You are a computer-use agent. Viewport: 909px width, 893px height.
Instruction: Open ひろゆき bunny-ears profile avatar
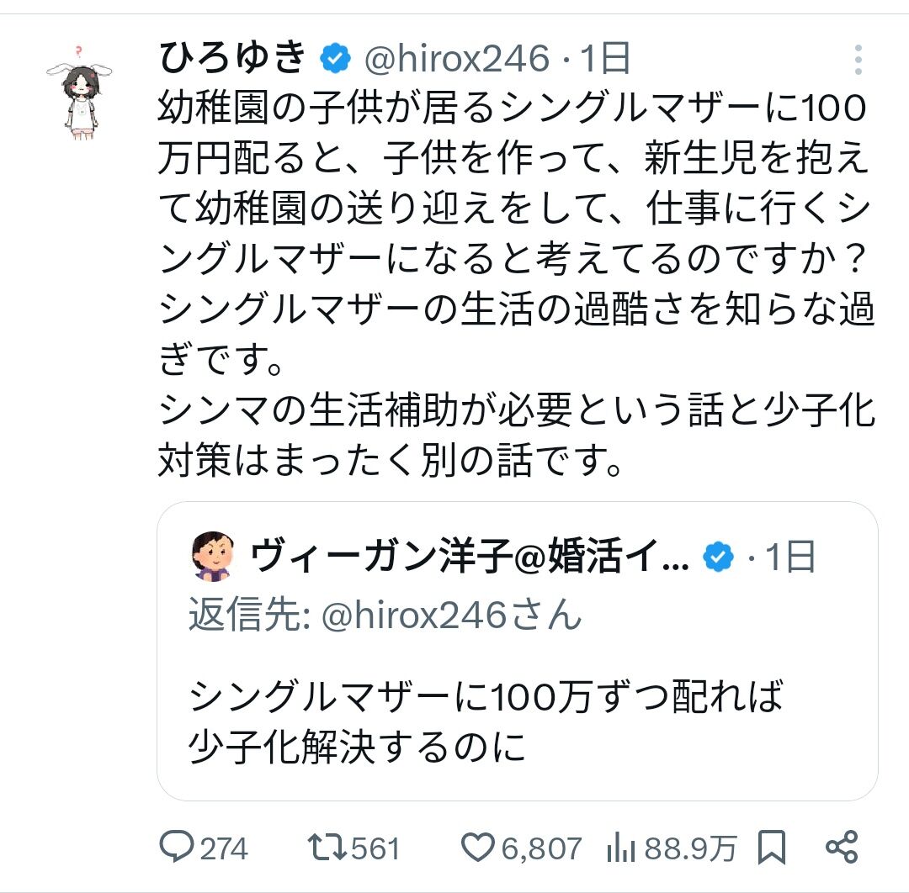pos(79,92)
